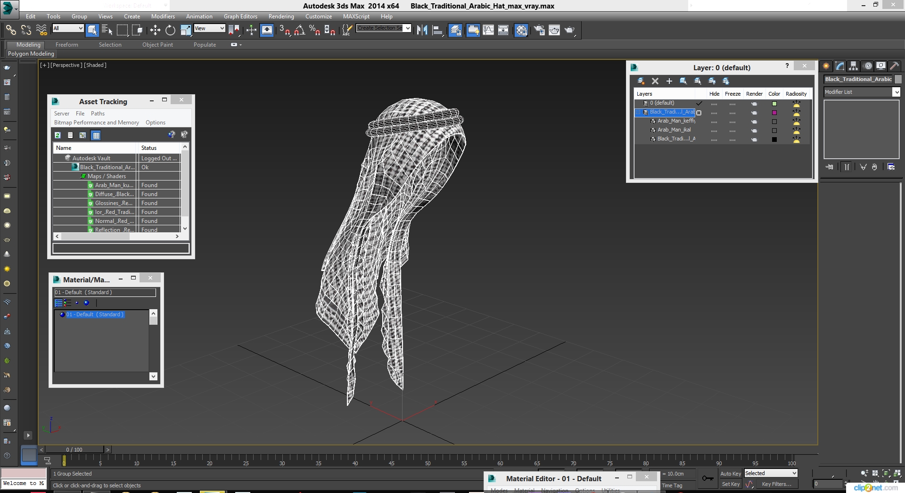This screenshot has height=493, width=905.
Task: Open the MAXScript menu
Action: (356, 16)
